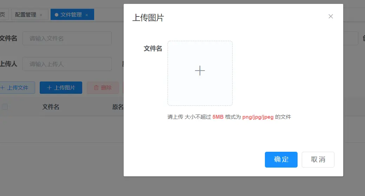The height and width of the screenshot is (196, 365).
Task: Click the 5MB size limit text
Action: [x=218, y=117]
